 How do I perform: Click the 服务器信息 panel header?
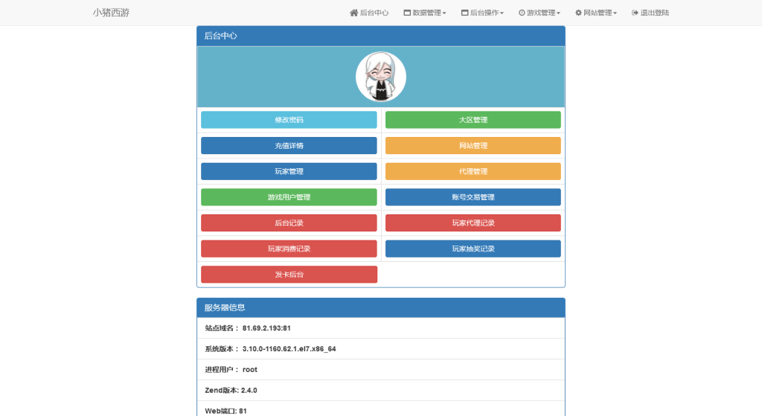[x=381, y=307]
